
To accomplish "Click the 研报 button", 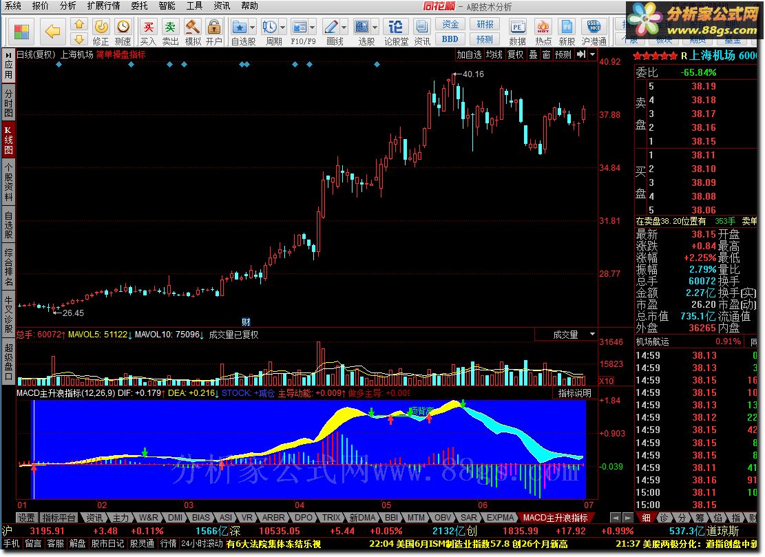I will coord(485,24).
